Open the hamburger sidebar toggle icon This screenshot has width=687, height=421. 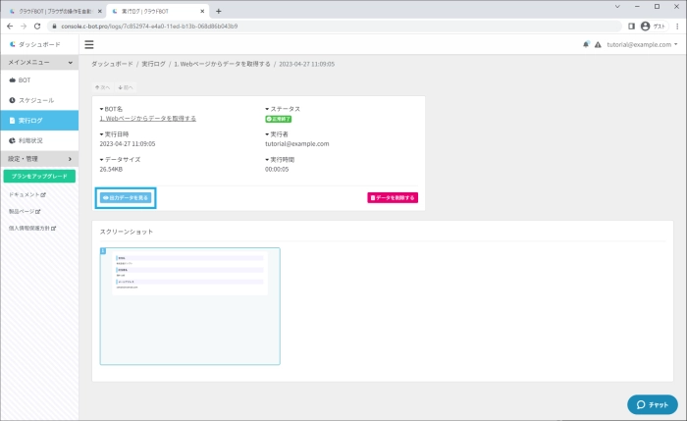click(x=89, y=44)
